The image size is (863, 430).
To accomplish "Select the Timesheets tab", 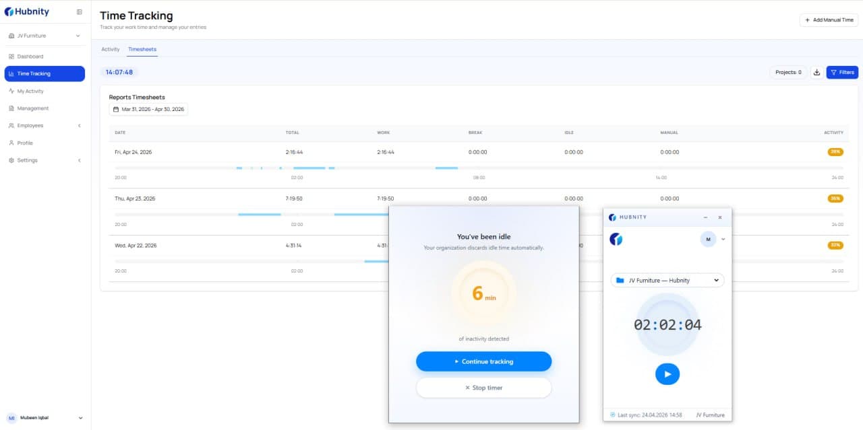I will 142,49.
